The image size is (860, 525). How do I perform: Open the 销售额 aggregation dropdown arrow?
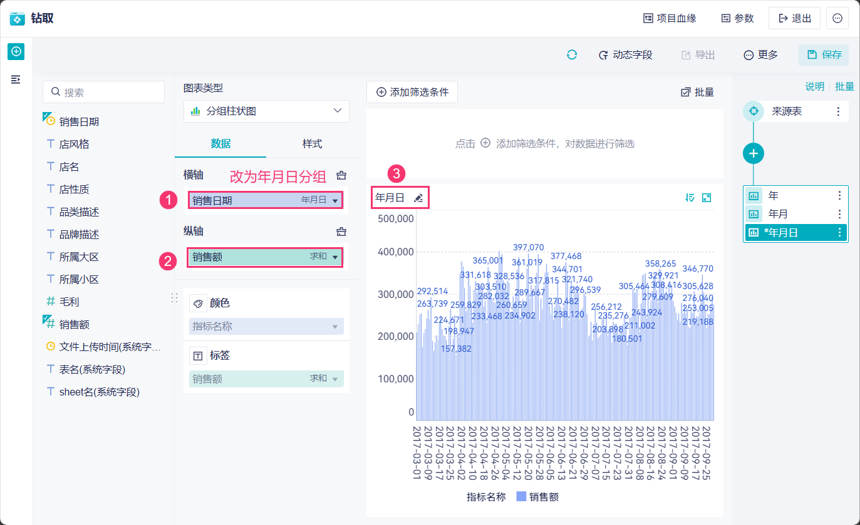point(336,257)
